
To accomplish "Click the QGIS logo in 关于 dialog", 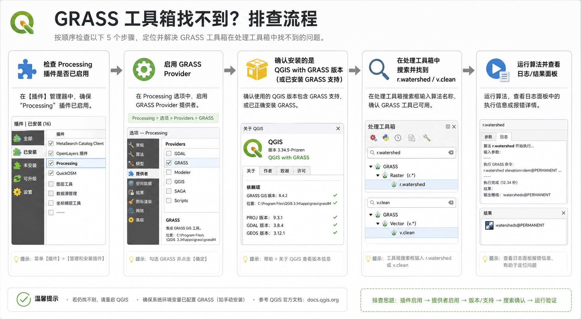I will click(x=253, y=148).
